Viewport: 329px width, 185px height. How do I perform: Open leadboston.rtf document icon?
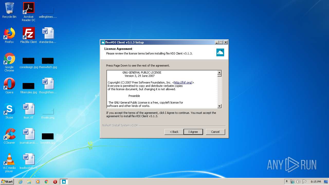pos(29,161)
